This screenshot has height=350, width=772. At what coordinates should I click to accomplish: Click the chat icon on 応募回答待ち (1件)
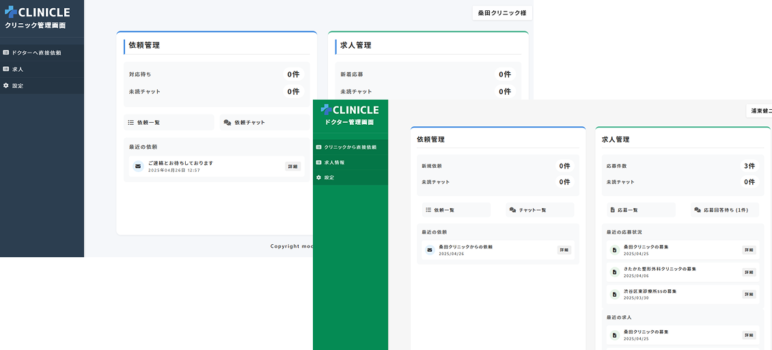click(697, 210)
